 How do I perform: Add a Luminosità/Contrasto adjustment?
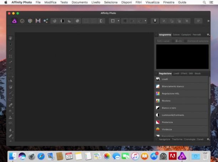pyautogui.click(x=181, y=115)
